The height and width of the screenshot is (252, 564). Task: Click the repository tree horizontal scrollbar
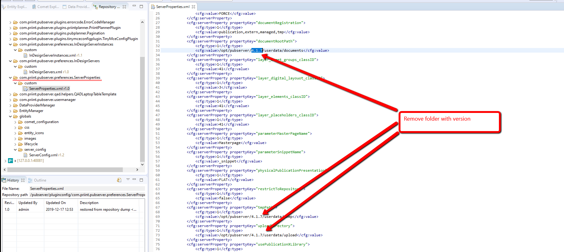coord(65,170)
